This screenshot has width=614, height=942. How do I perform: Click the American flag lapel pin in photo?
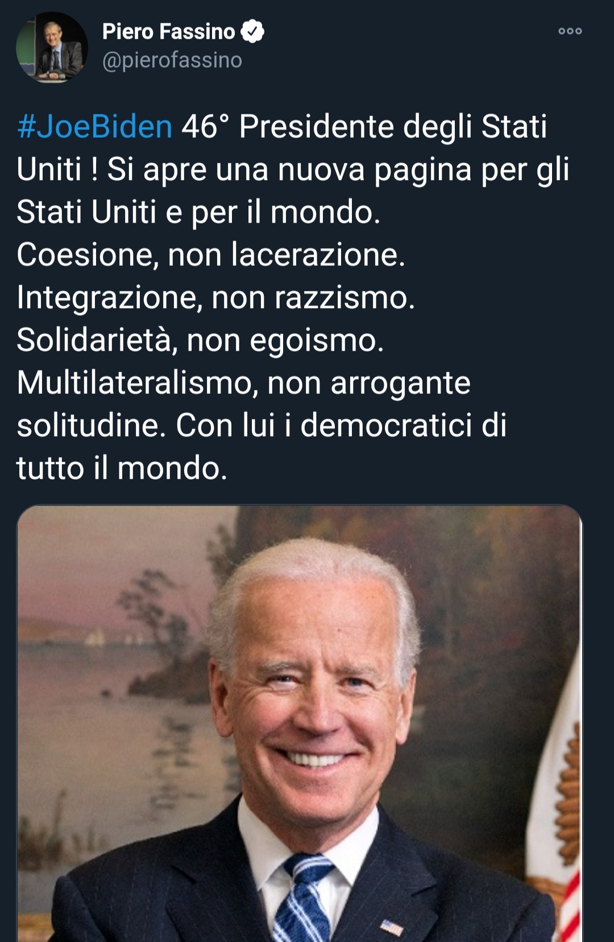click(x=391, y=928)
